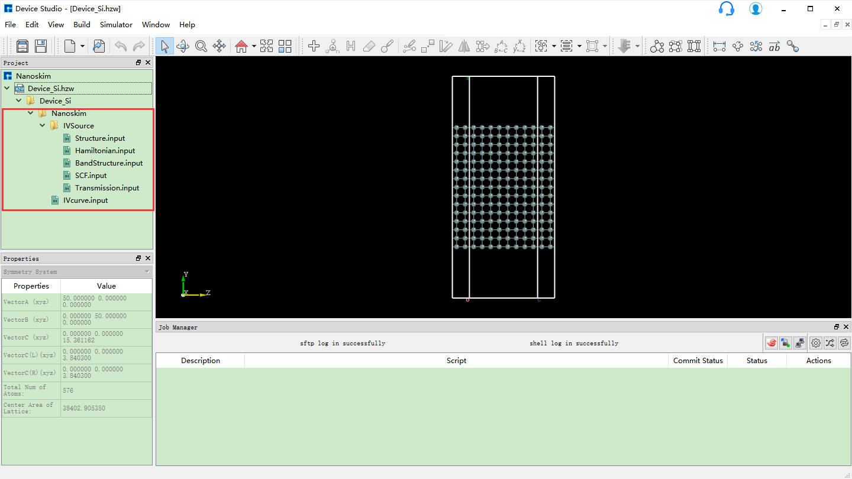Image resolution: width=852 pixels, height=479 pixels.
Task: Close the Properties panel
Action: [x=148, y=258]
